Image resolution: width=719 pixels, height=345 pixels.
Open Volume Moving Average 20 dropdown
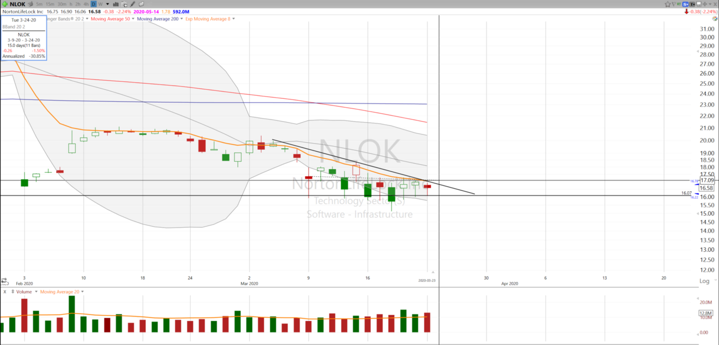(82, 292)
